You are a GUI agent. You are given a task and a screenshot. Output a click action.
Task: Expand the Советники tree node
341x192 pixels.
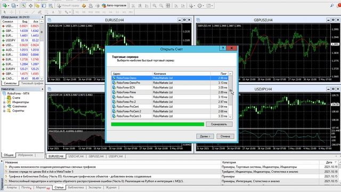pos(4,107)
